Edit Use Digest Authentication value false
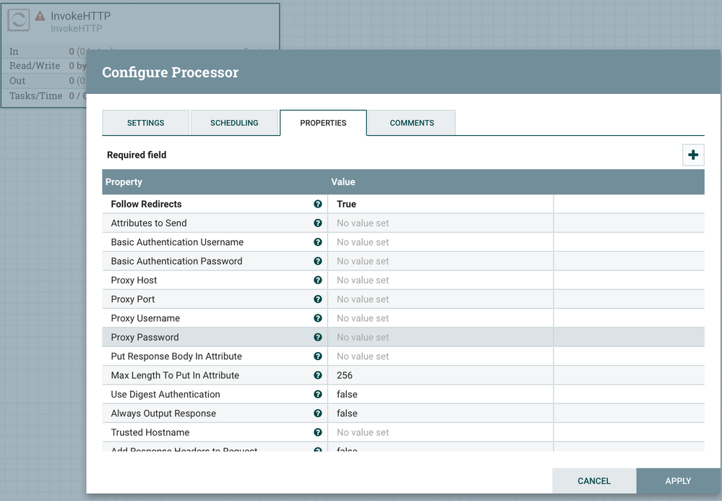722x501 pixels. point(441,394)
